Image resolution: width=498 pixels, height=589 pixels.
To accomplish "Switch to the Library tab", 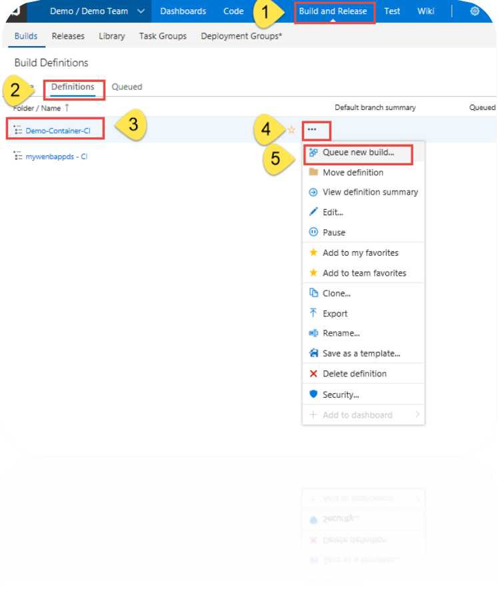I will point(111,36).
